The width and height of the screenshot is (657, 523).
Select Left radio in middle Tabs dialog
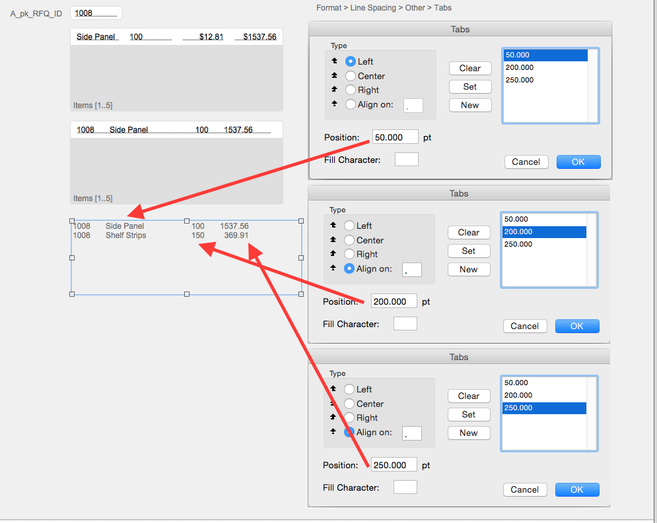349,226
